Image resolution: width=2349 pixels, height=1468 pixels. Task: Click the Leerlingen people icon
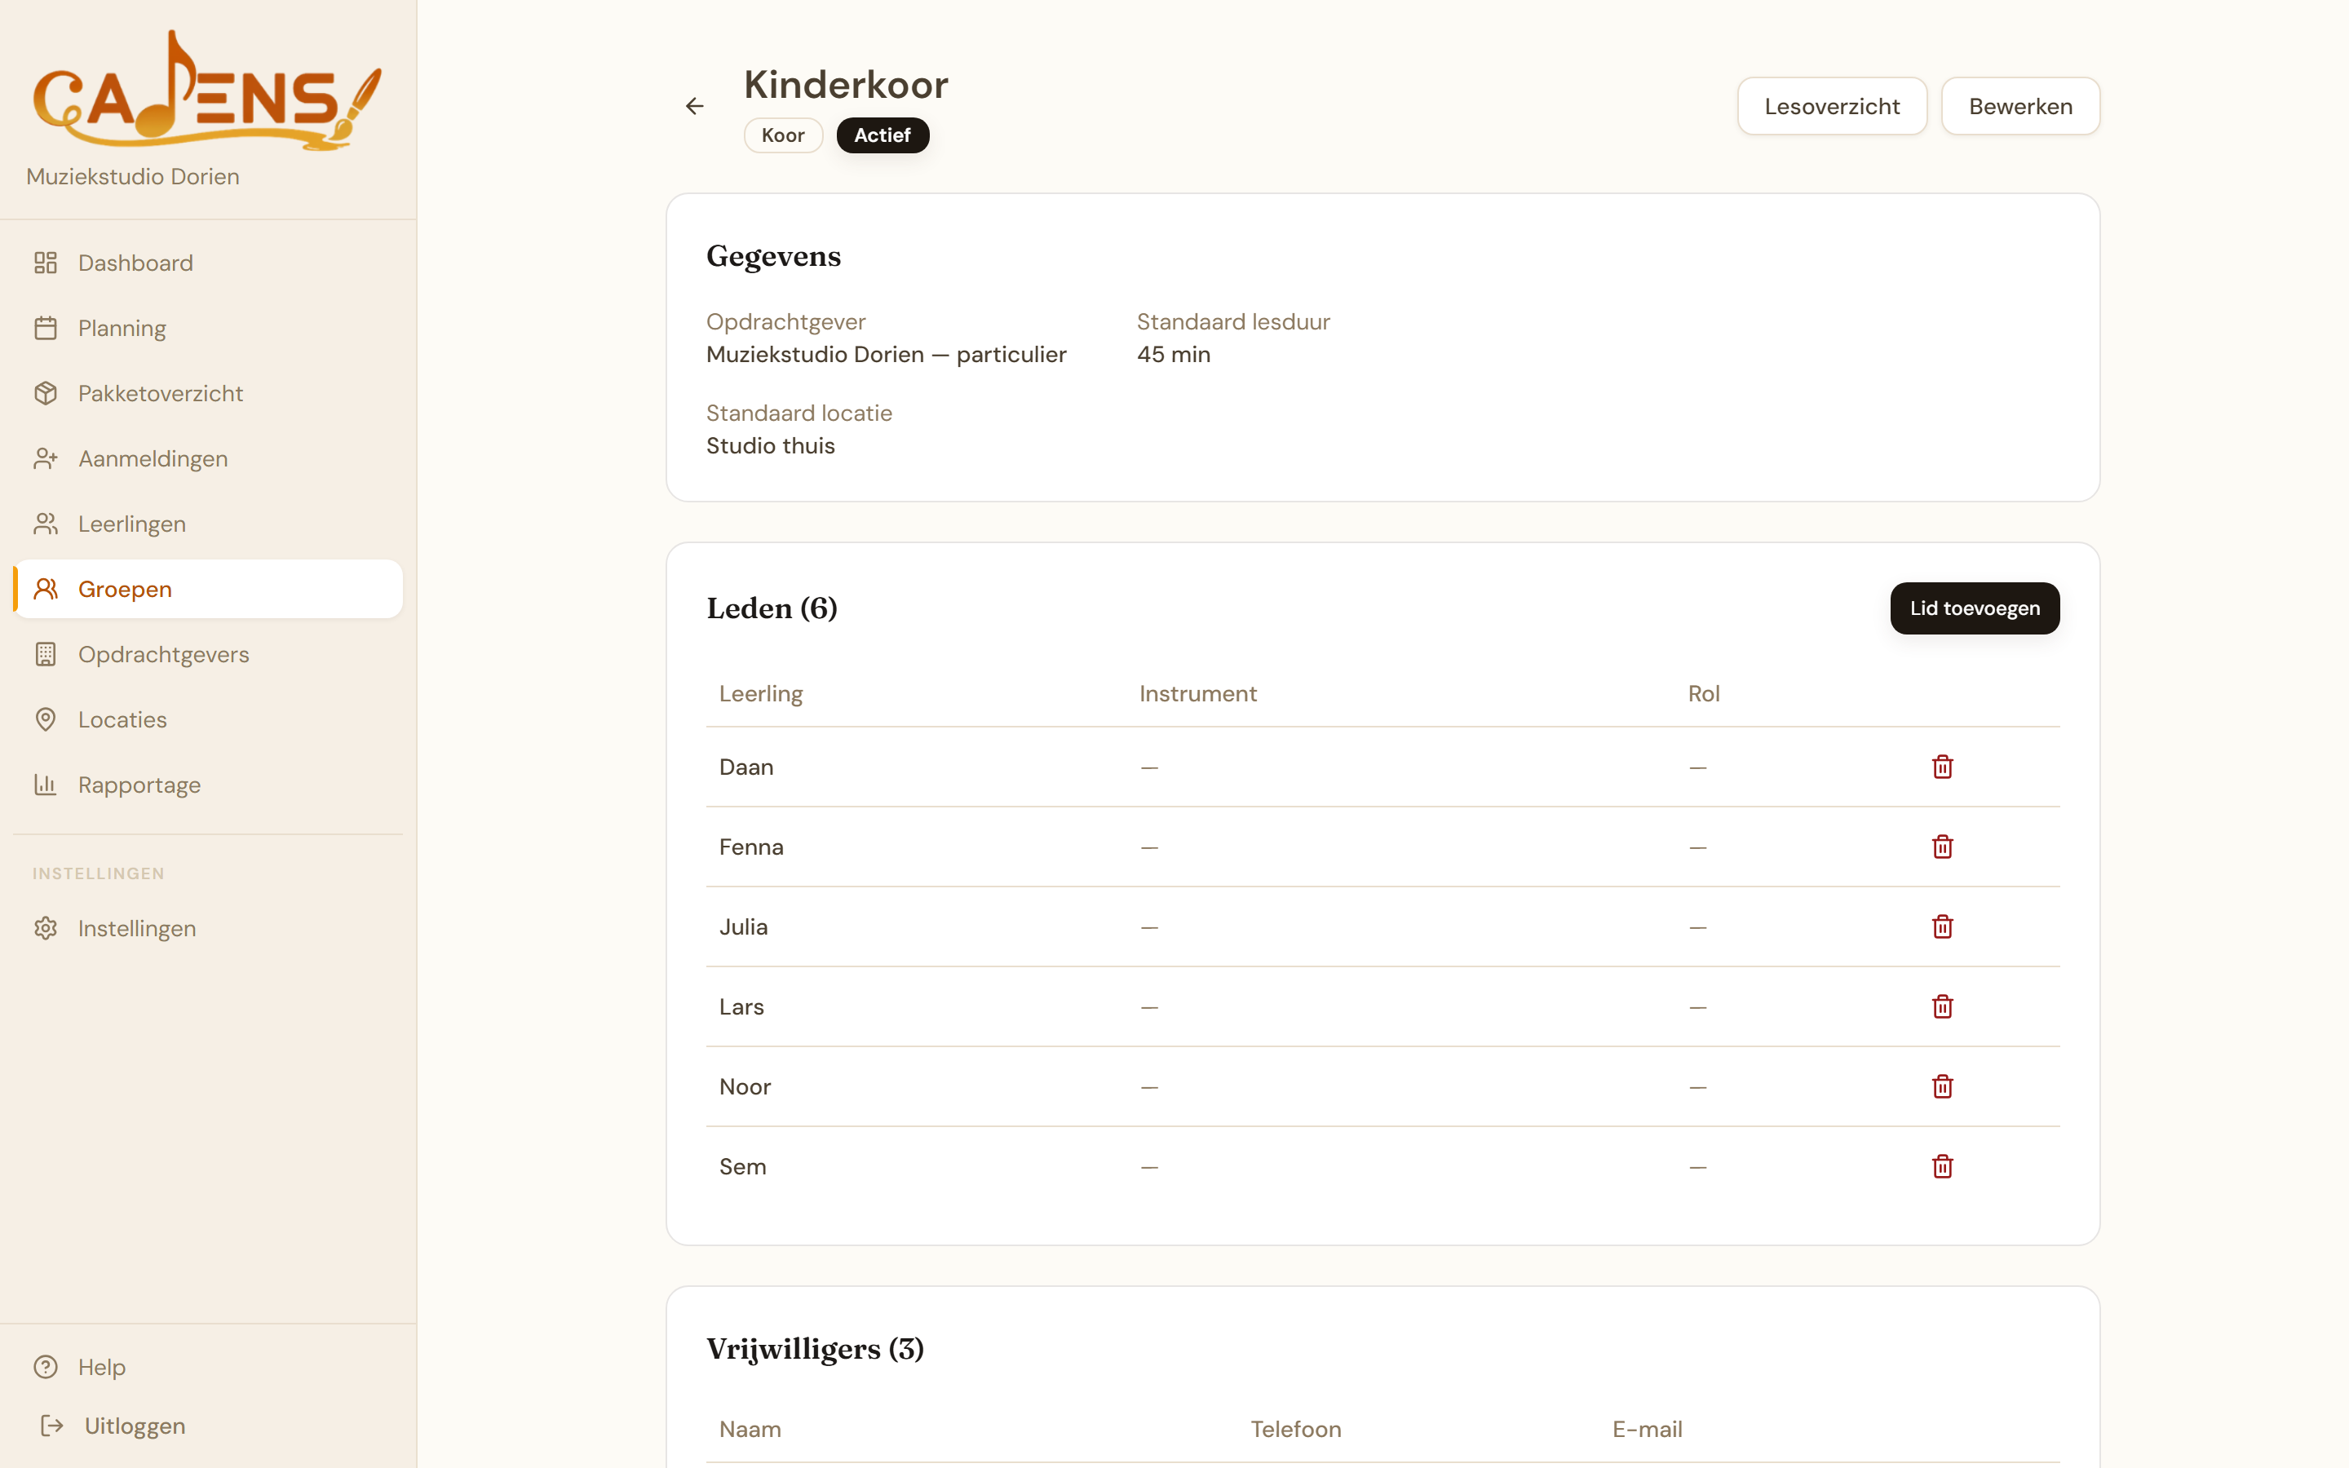[46, 524]
